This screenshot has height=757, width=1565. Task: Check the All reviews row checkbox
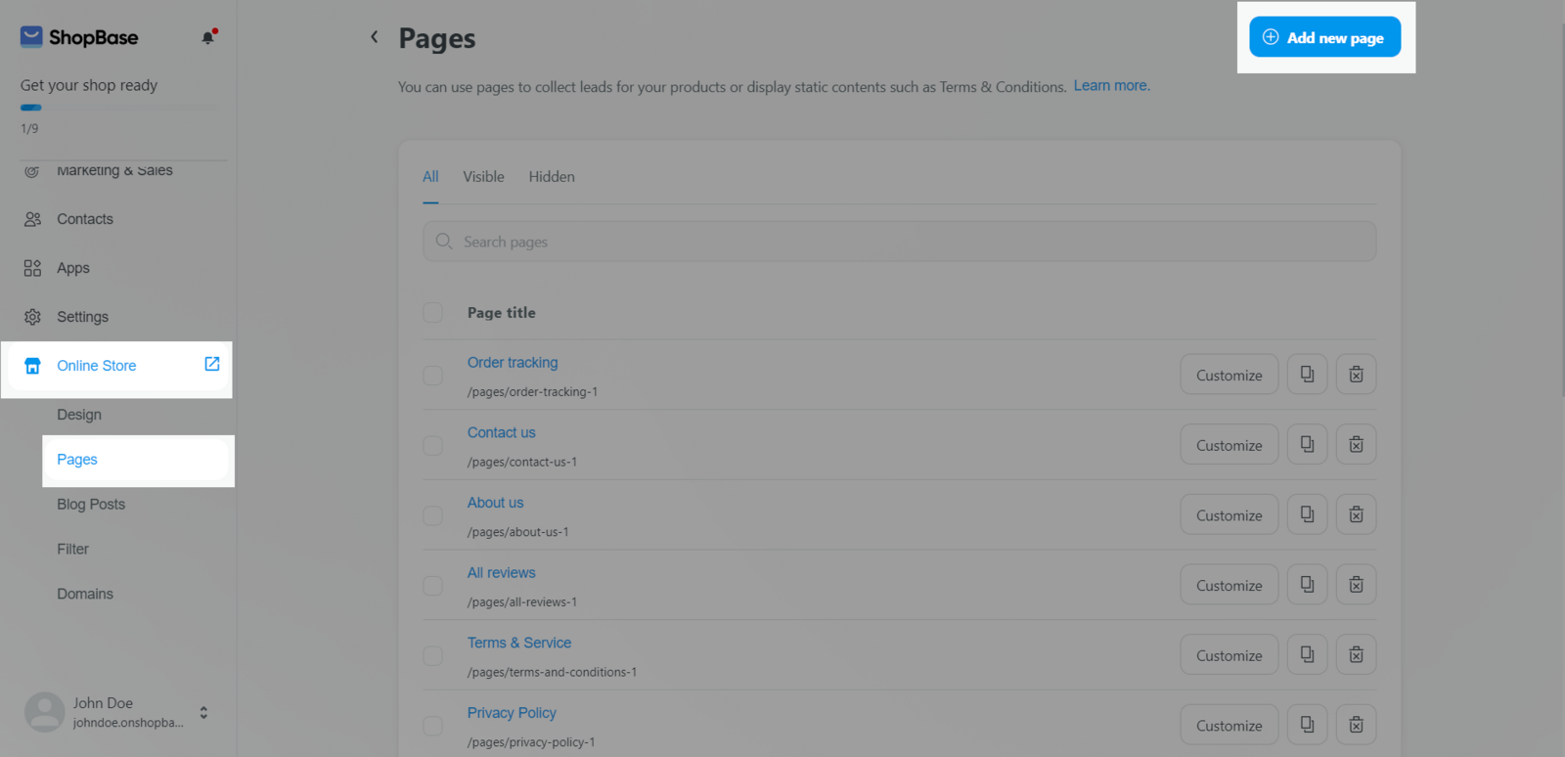tap(433, 586)
